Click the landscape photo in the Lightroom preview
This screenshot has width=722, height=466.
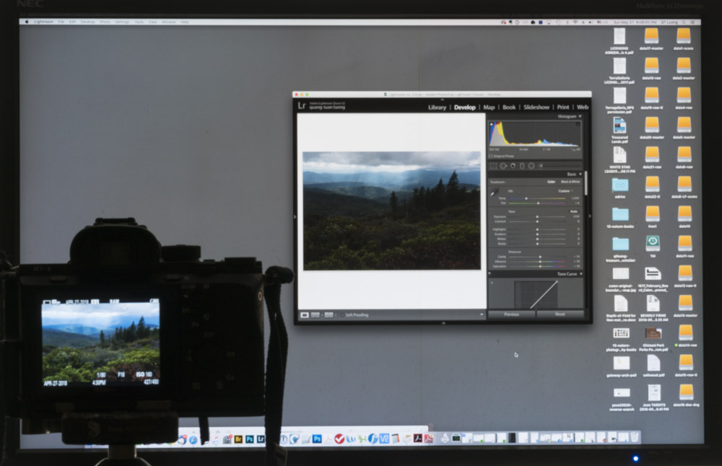pyautogui.click(x=391, y=211)
